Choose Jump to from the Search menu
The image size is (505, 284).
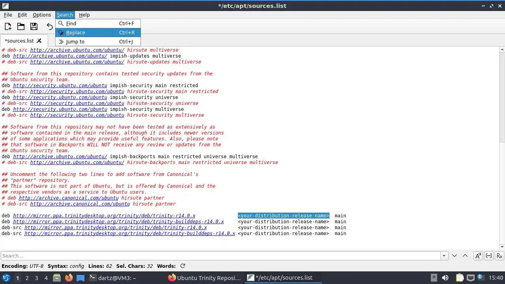[x=98, y=41]
